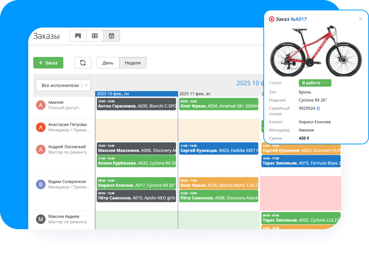Screen dimensions: 369x256
Task: Click the red target icon beside Заказ
Action: click(272, 19)
